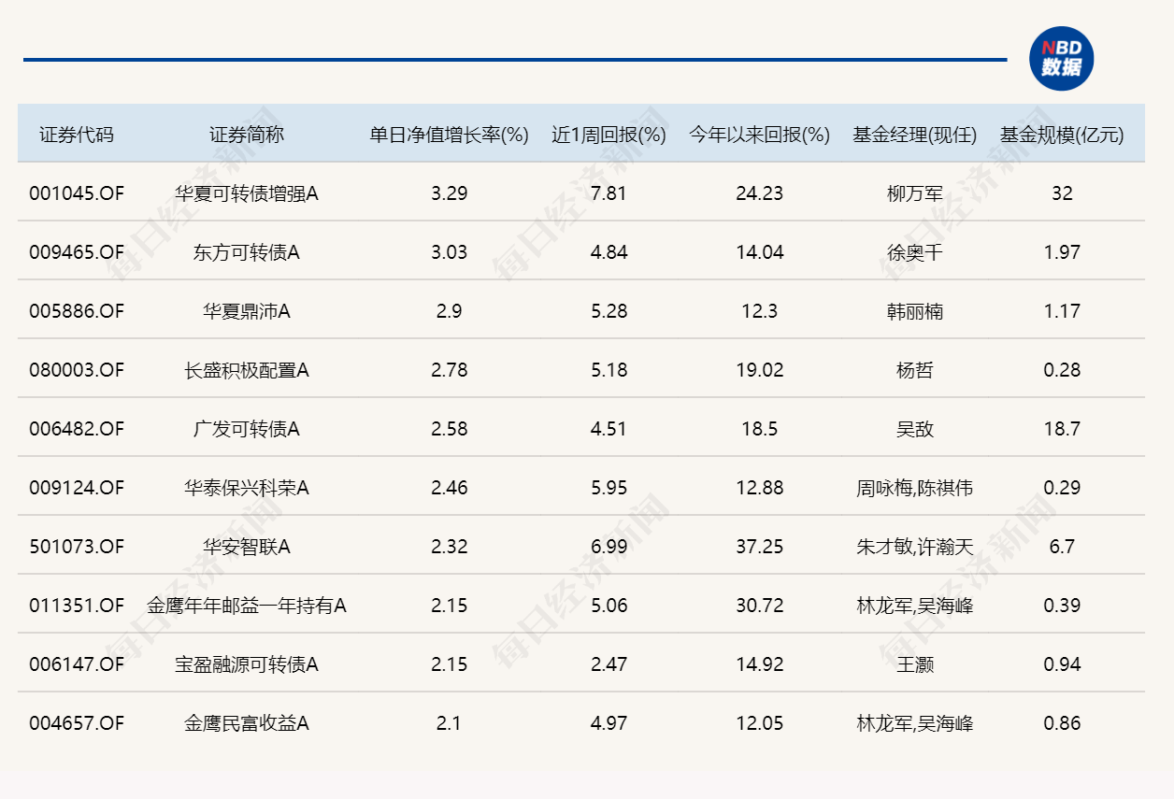Click manager name 王灏
The height and width of the screenshot is (799, 1174).
pyautogui.click(x=915, y=664)
